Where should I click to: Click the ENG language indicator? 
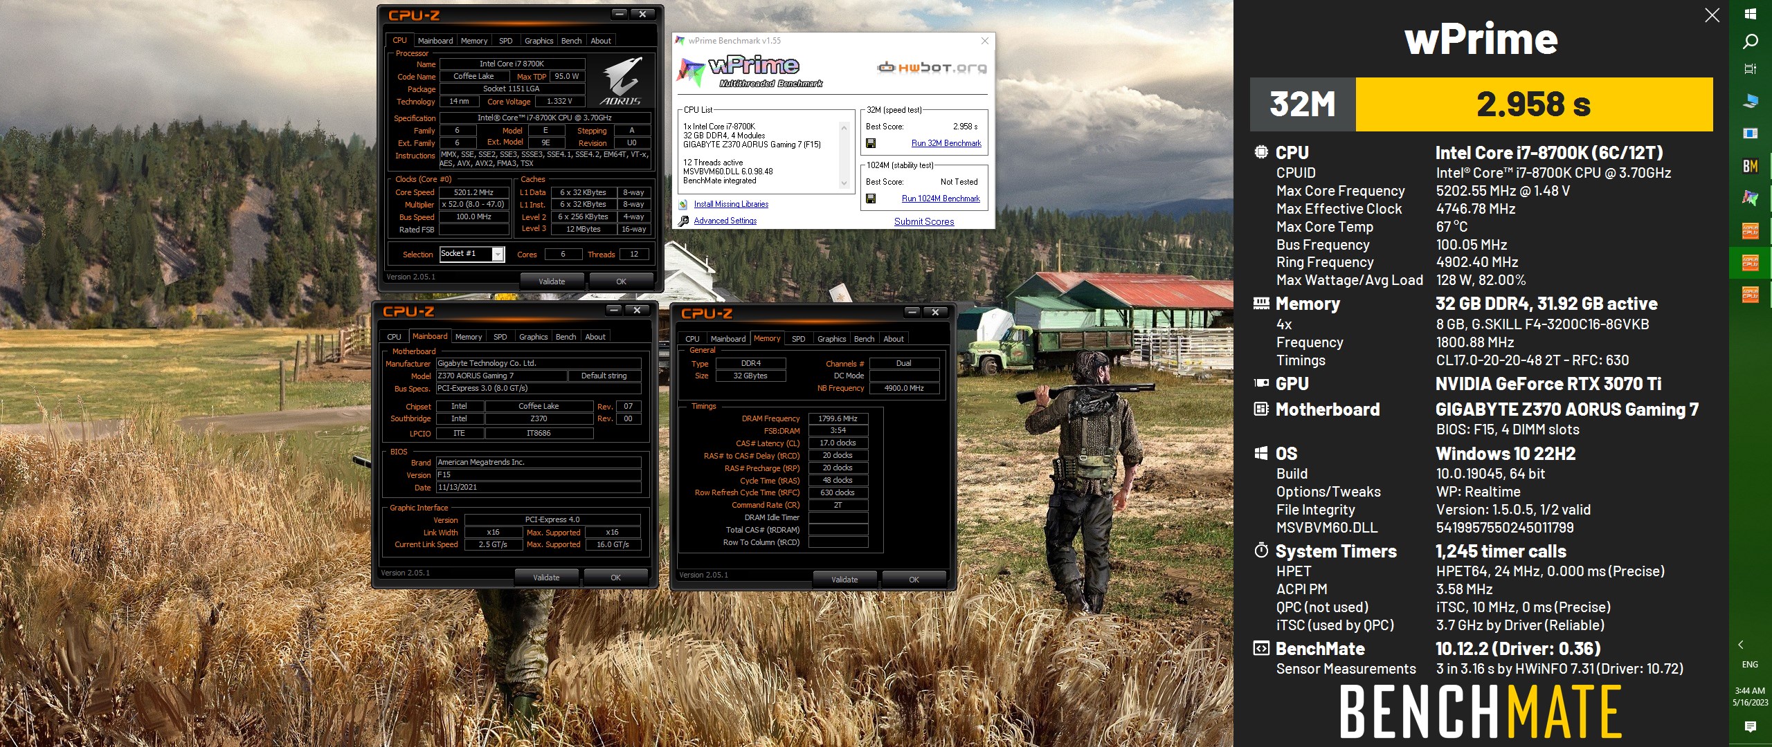[x=1750, y=665]
